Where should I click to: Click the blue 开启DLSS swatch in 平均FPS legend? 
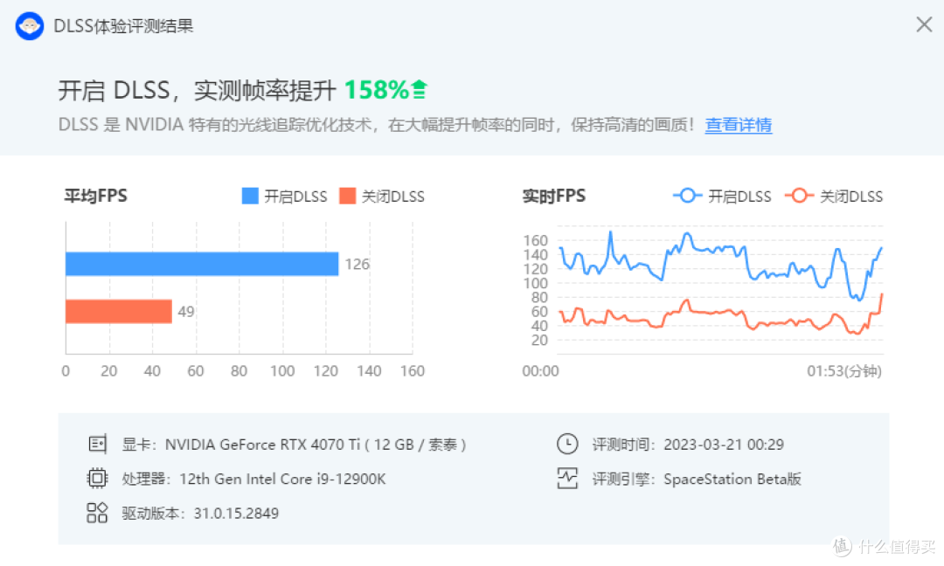tap(250, 196)
